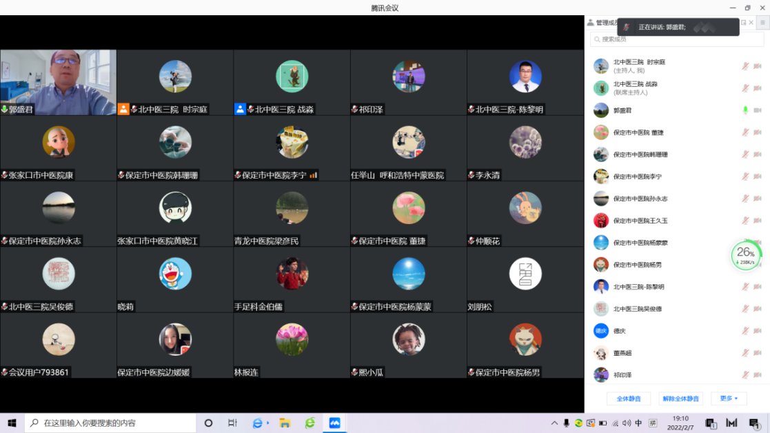Click inside the 搜索成员 search field

click(x=676, y=39)
